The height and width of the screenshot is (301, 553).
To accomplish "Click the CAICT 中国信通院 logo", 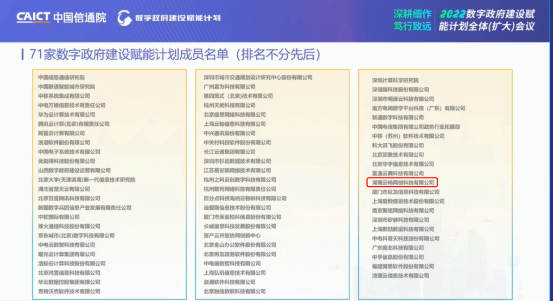I will tap(61, 18).
